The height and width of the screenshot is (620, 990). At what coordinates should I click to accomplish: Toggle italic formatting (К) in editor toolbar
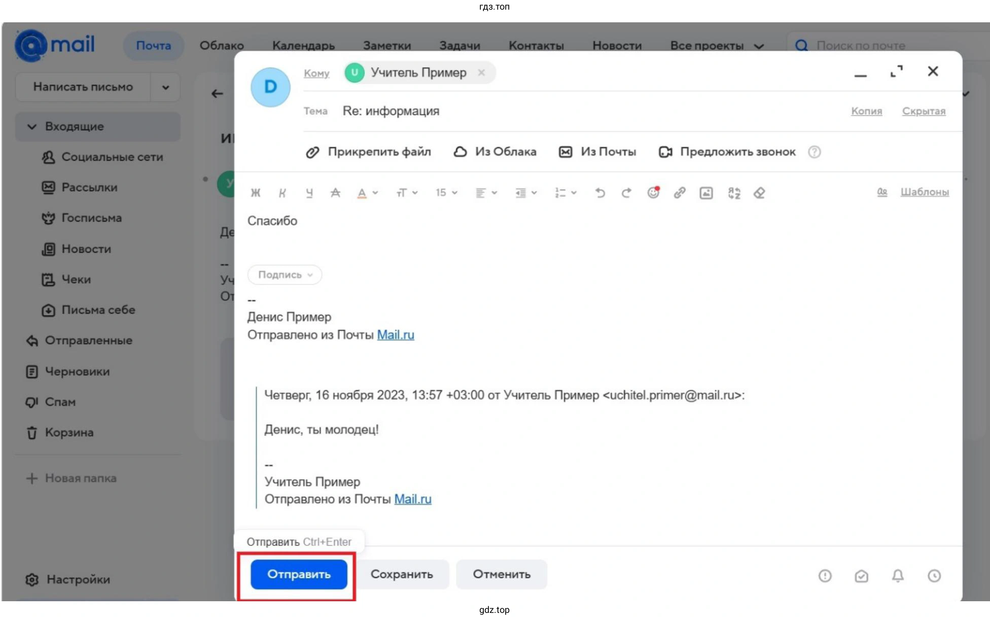(282, 193)
